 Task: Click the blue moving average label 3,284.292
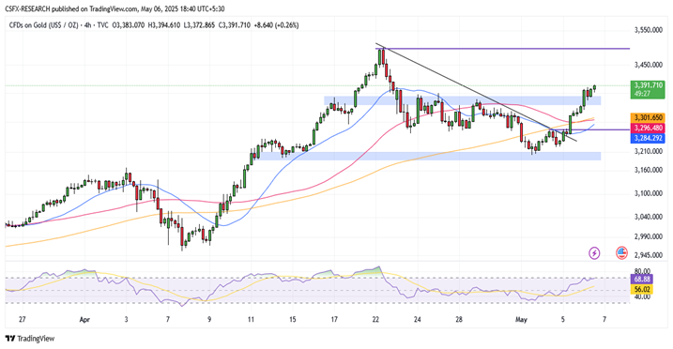[x=648, y=138]
